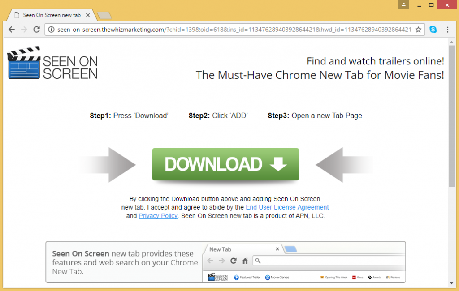Select the Seen On Screen new tab
This screenshot has height=291, width=459.
coord(52,15)
